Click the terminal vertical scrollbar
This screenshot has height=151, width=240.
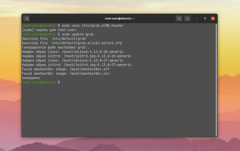[x=216, y=80]
